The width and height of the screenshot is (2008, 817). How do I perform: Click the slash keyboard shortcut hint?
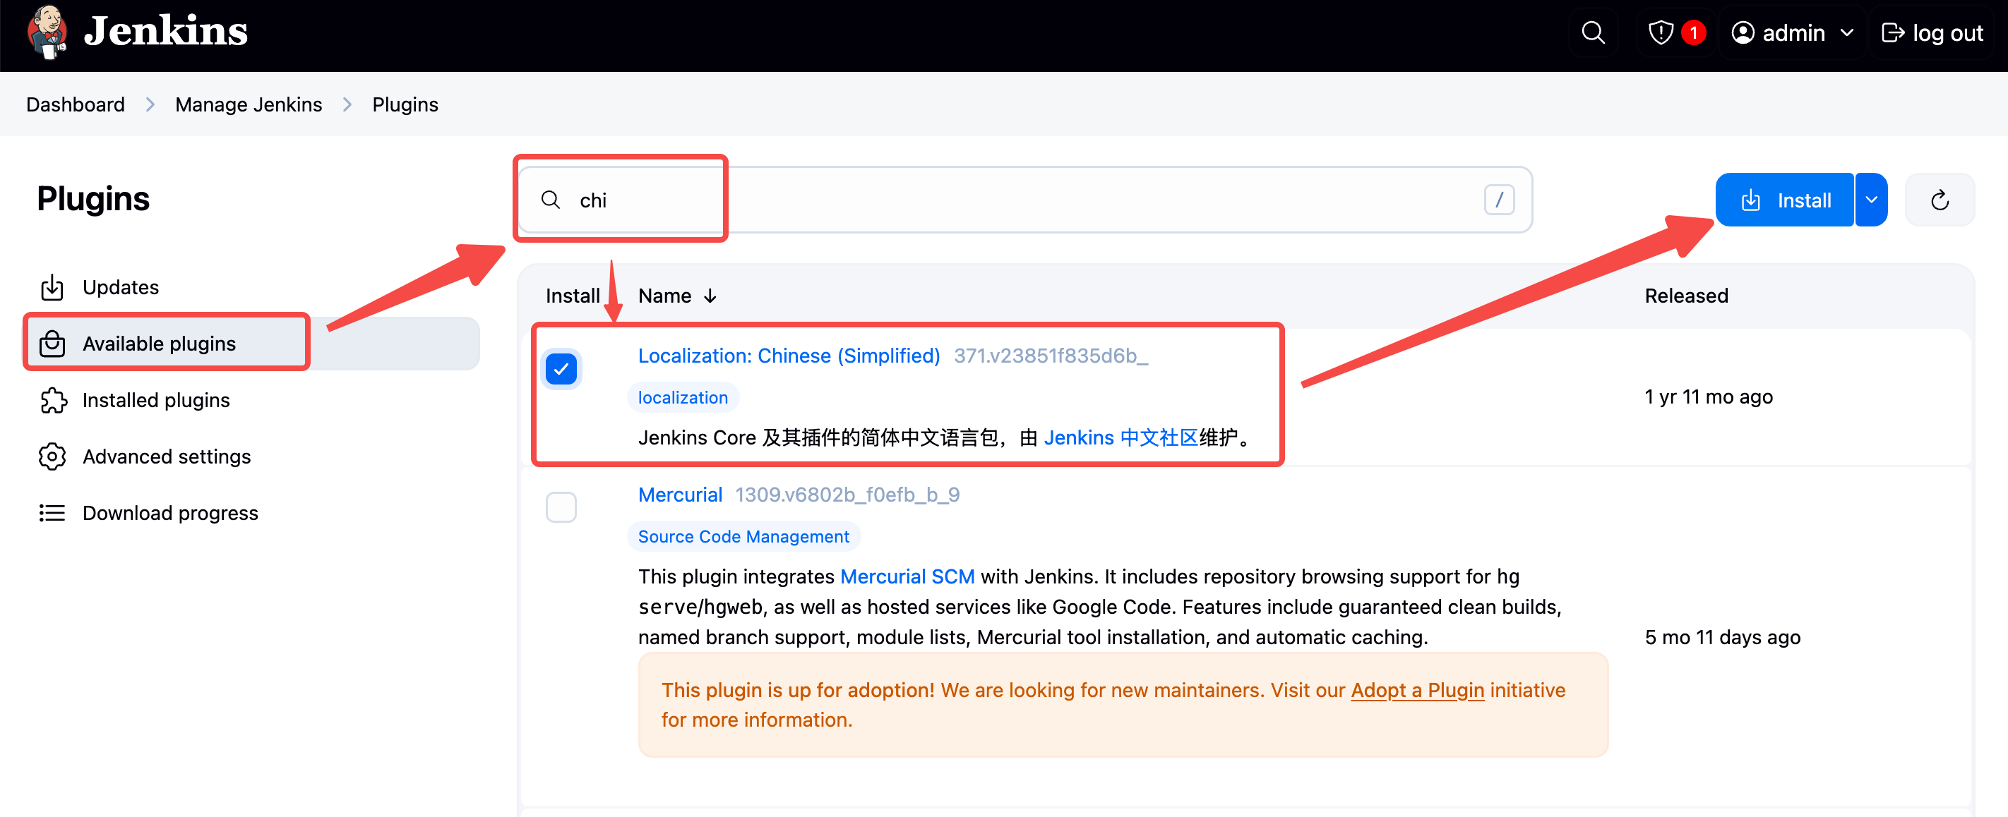(1498, 200)
